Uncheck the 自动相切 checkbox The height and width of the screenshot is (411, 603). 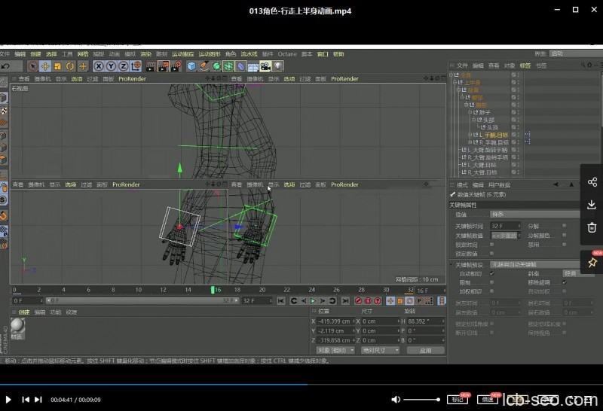pos(492,273)
